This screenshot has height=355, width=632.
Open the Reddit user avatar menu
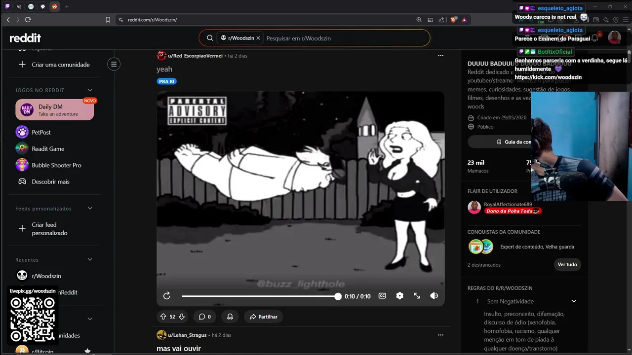[614, 38]
